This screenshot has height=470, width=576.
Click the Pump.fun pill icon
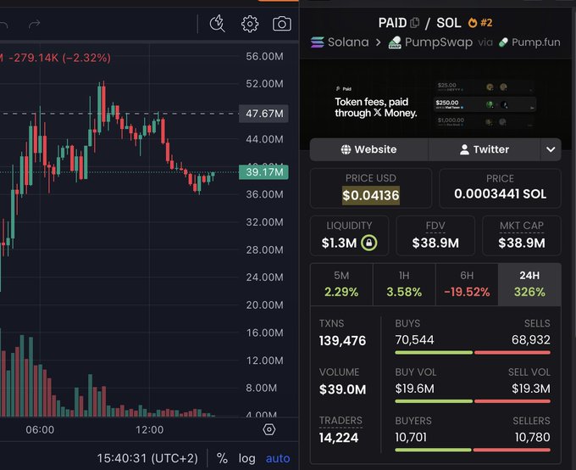click(x=503, y=42)
